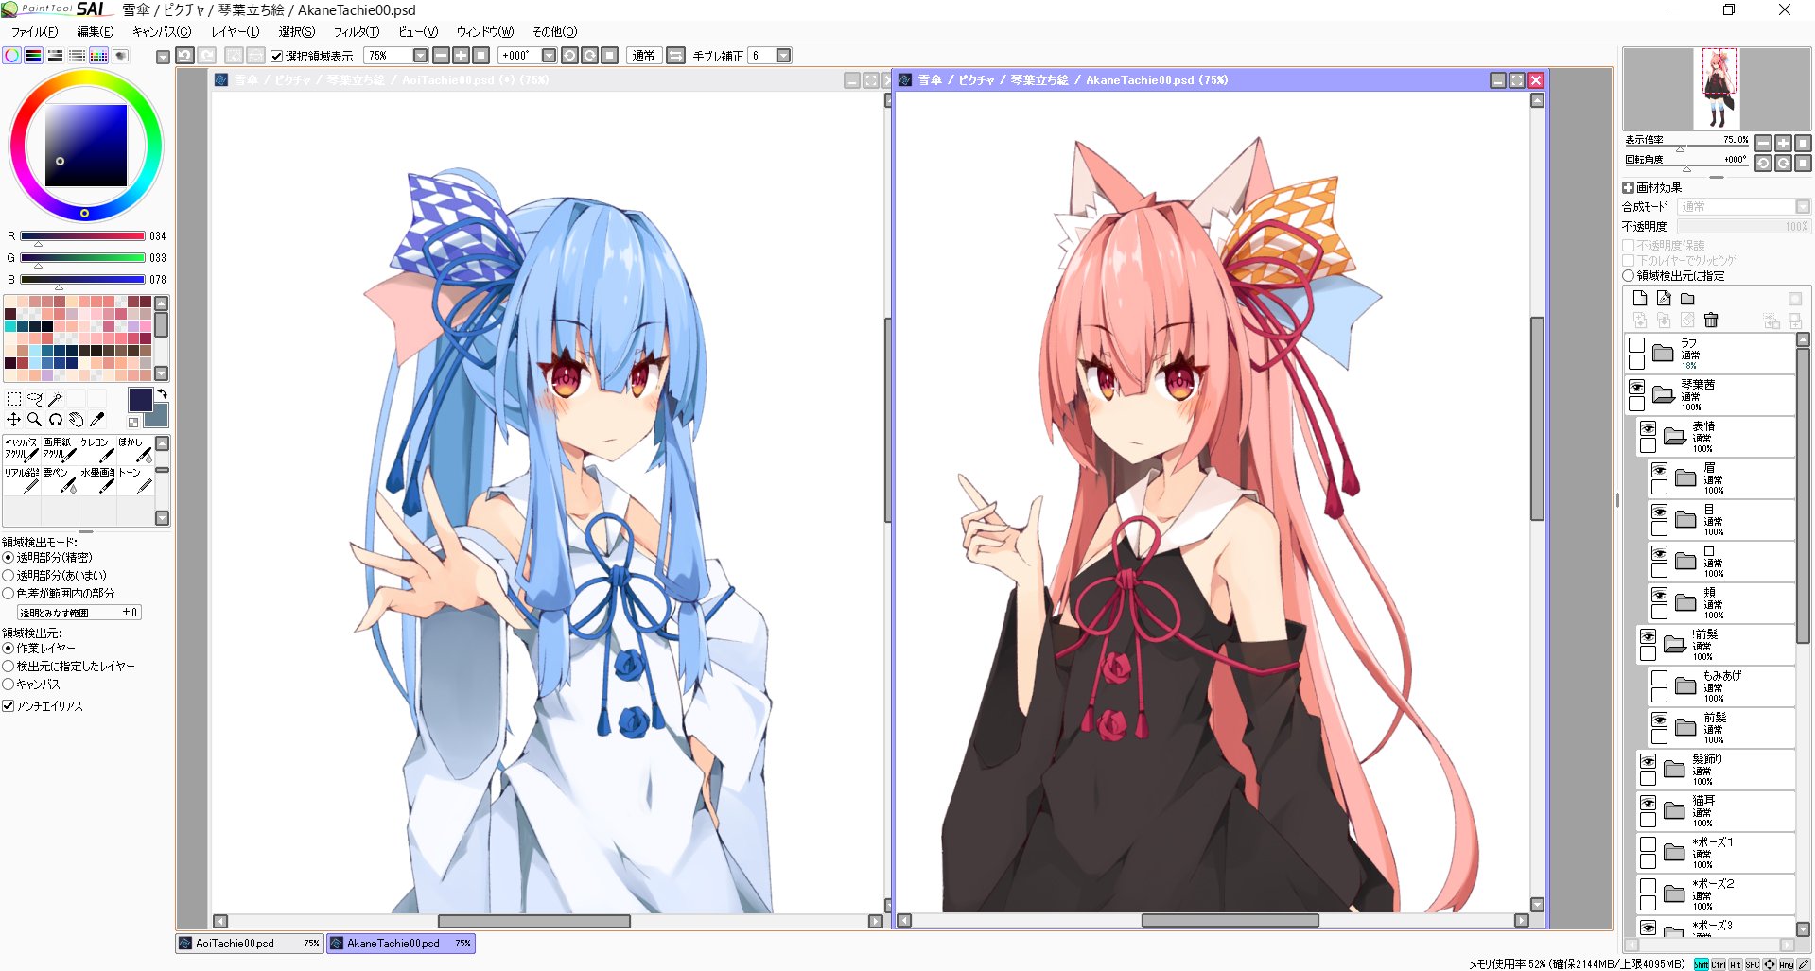Expand the 髪飾り folder icon

pyautogui.click(x=1675, y=770)
